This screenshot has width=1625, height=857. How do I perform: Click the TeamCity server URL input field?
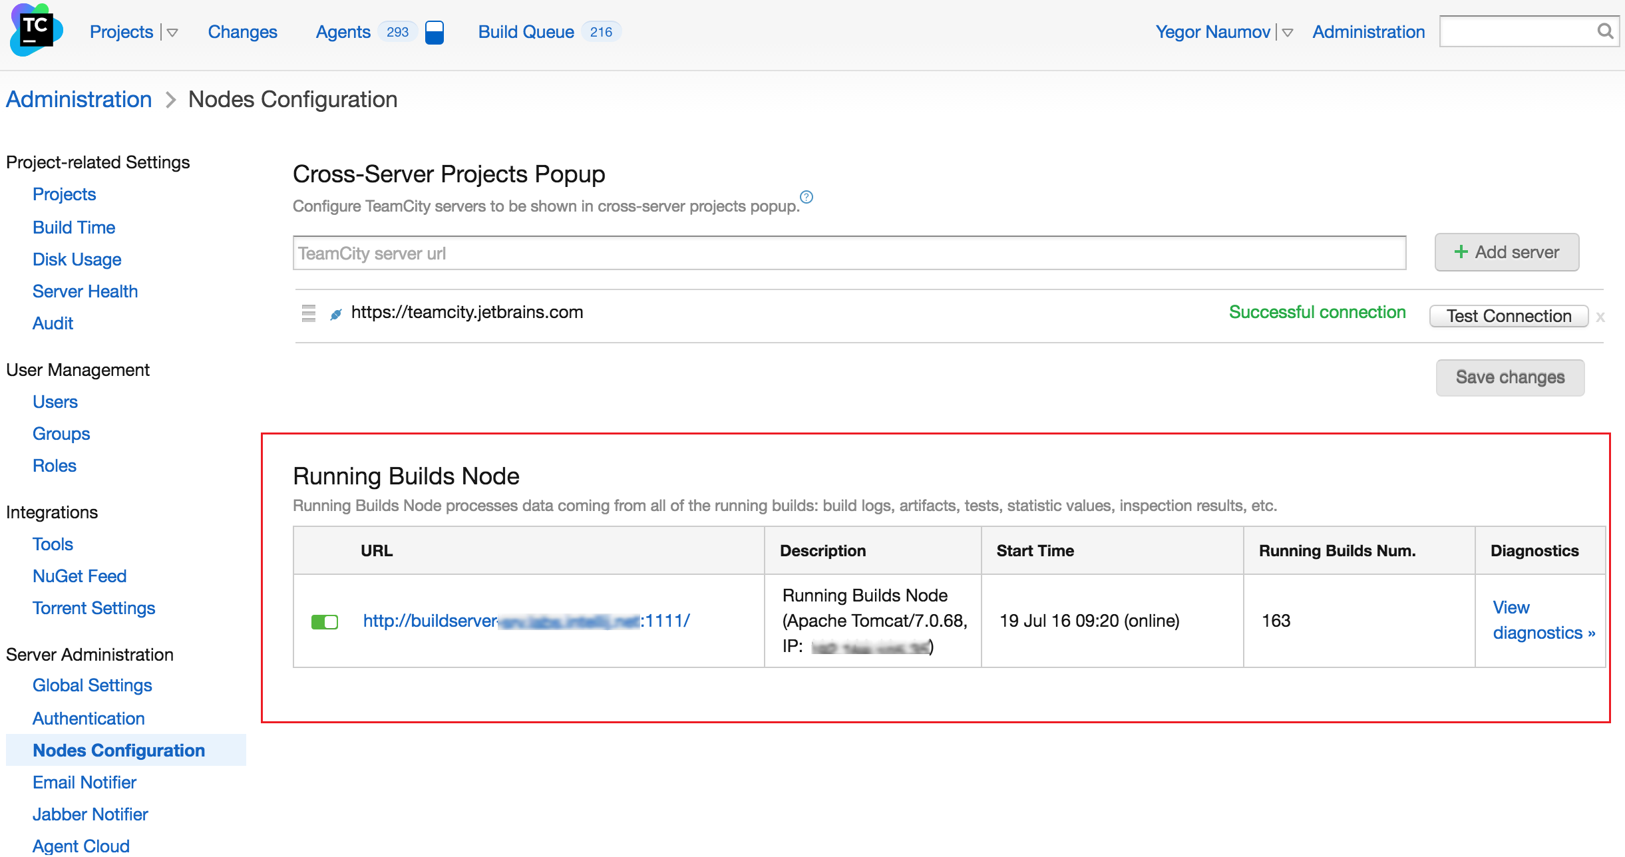[848, 253]
